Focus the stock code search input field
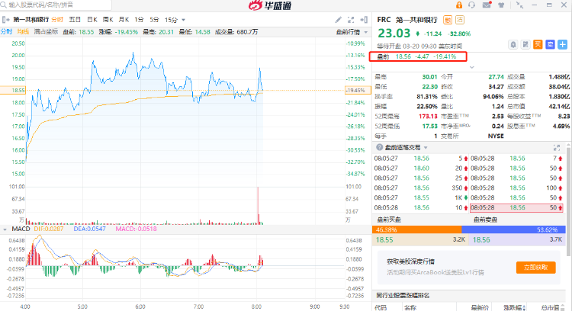The width and height of the screenshot is (572, 311). coord(56,5)
